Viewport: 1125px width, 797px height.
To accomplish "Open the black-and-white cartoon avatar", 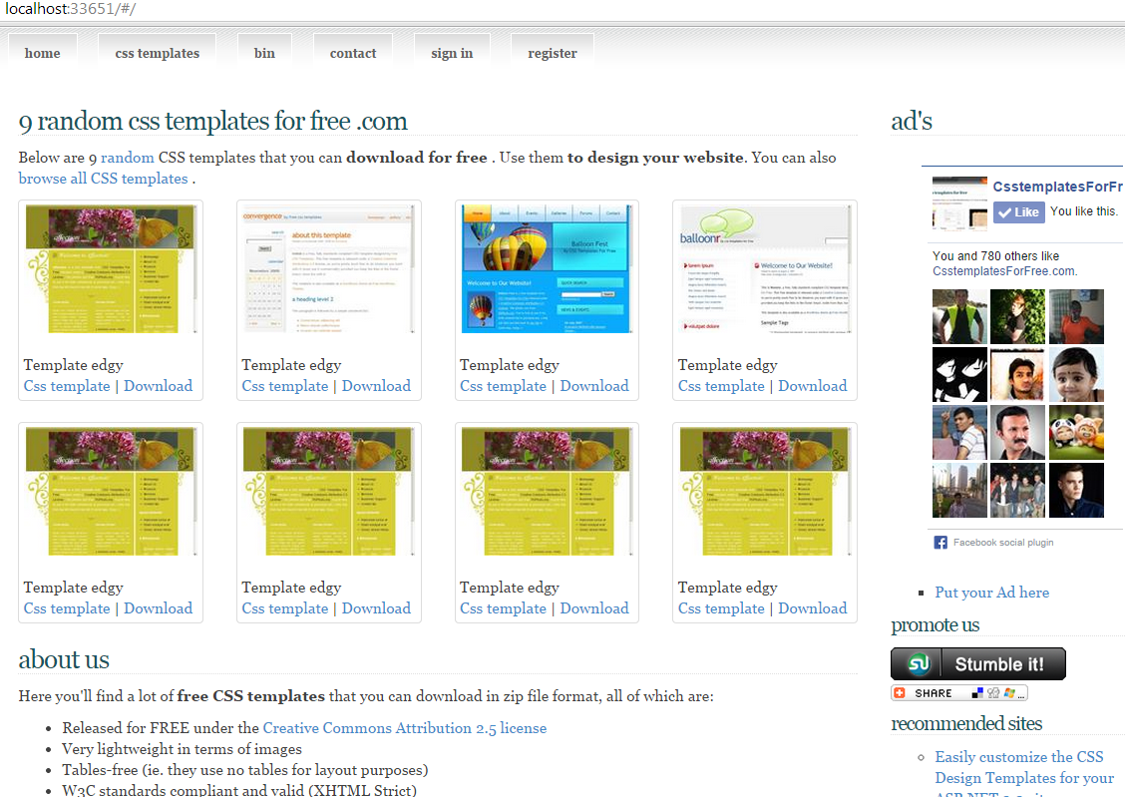I will [960, 374].
